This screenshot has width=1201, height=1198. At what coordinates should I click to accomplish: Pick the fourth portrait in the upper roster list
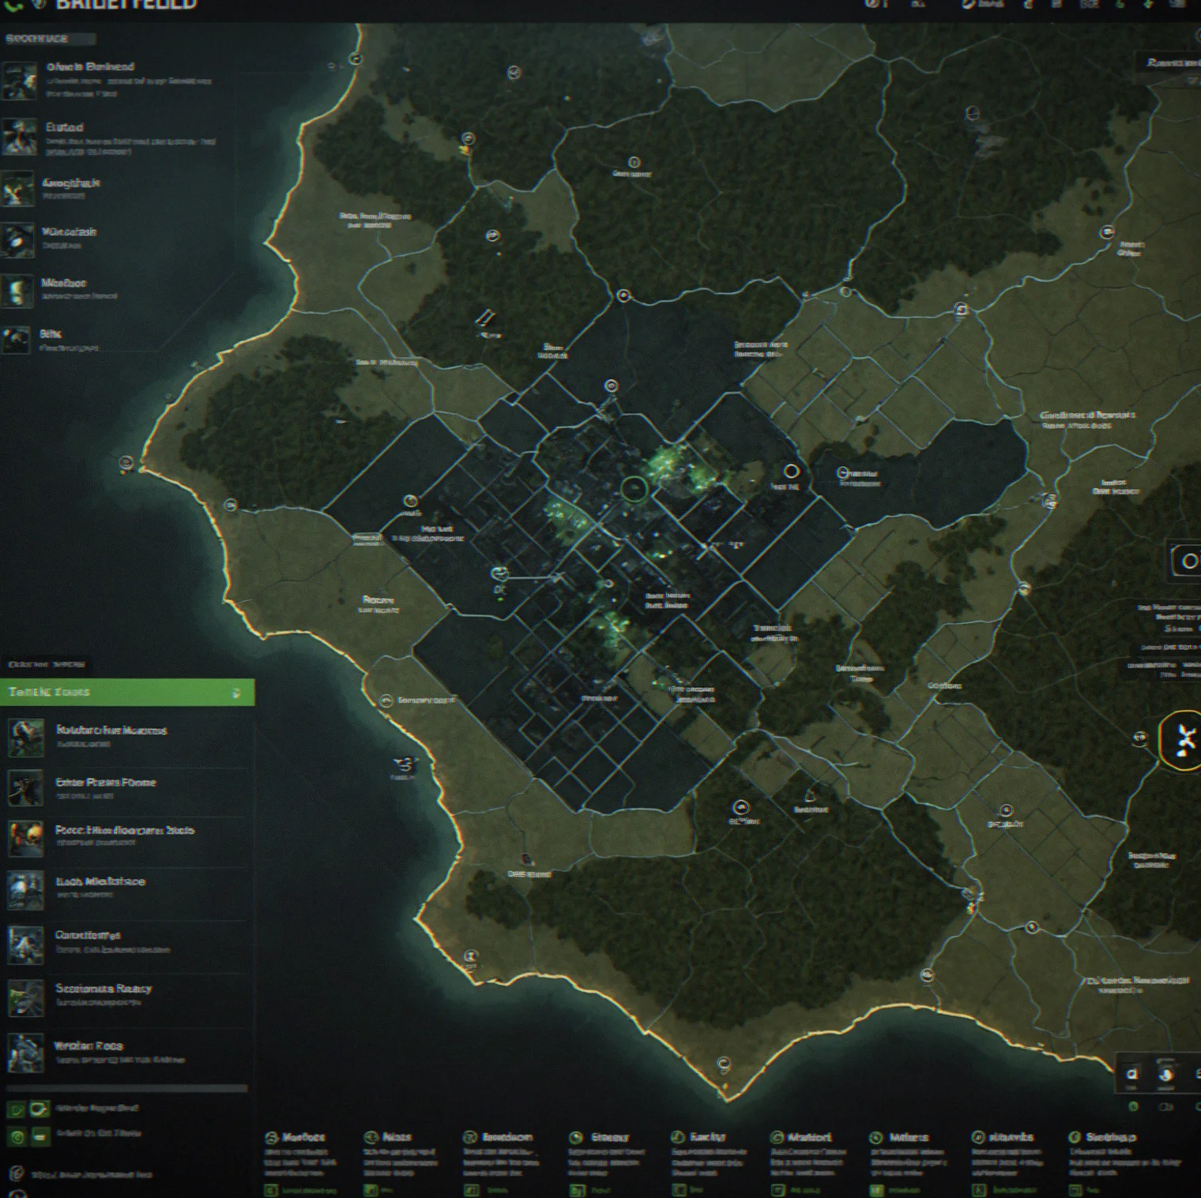pos(17,240)
